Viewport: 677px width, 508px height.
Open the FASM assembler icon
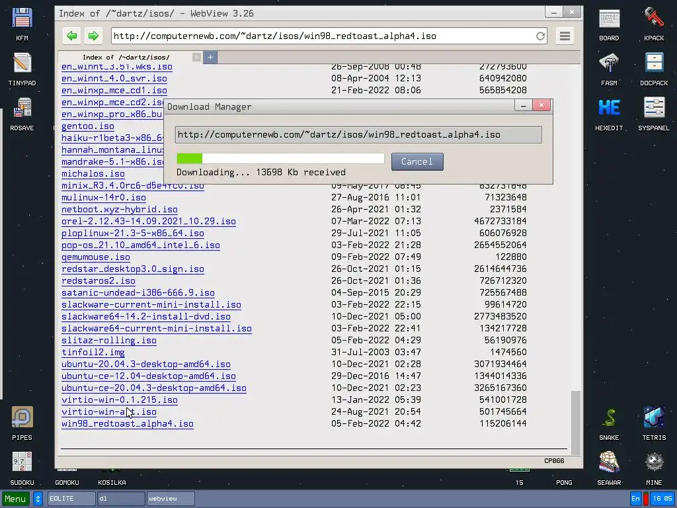tap(609, 69)
